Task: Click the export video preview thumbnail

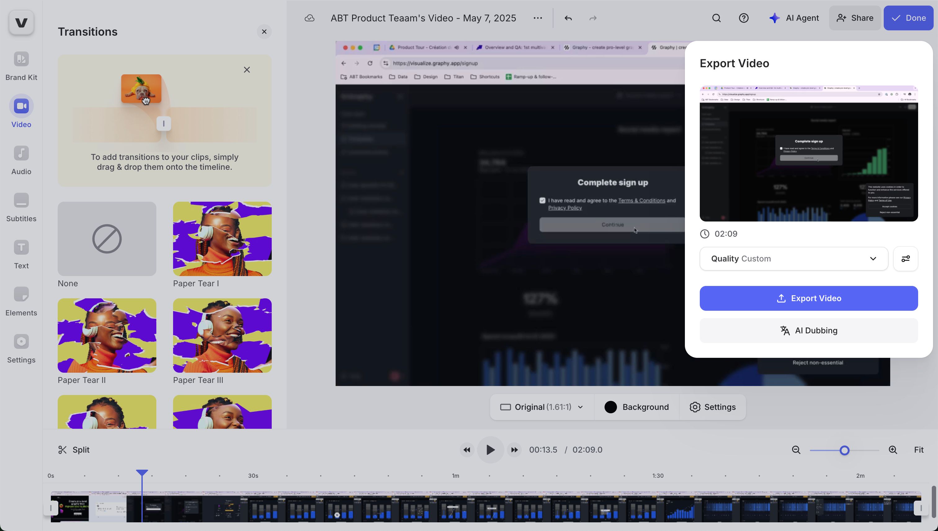Action: click(809, 154)
